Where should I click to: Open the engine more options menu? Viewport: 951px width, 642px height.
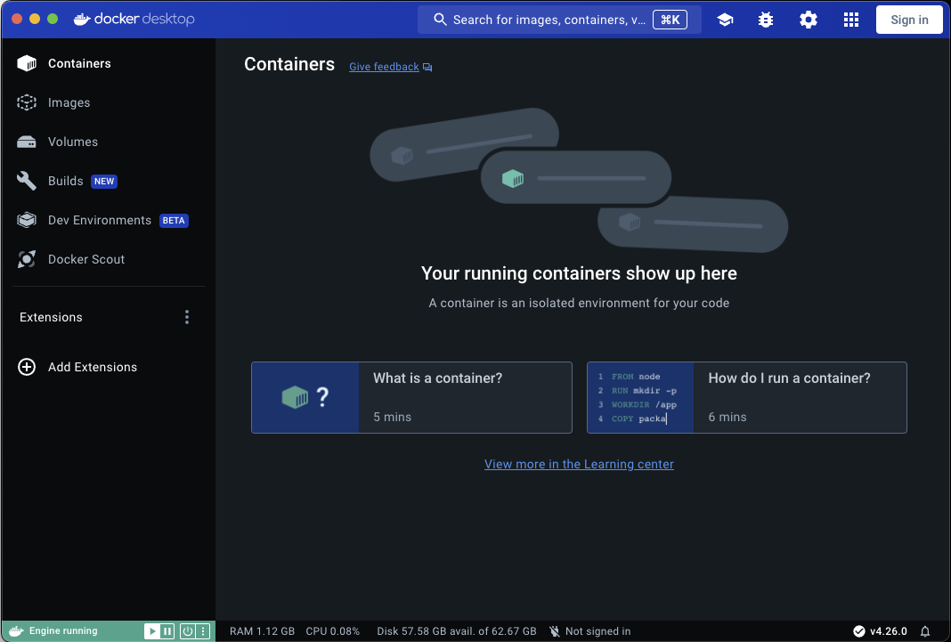[x=203, y=631]
